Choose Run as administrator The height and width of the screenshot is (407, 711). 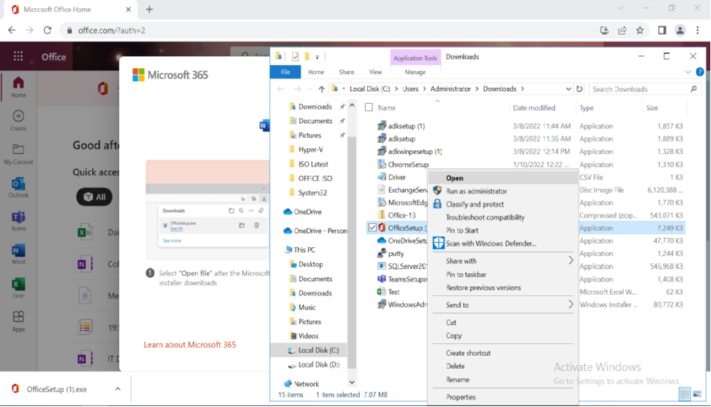tap(503, 191)
